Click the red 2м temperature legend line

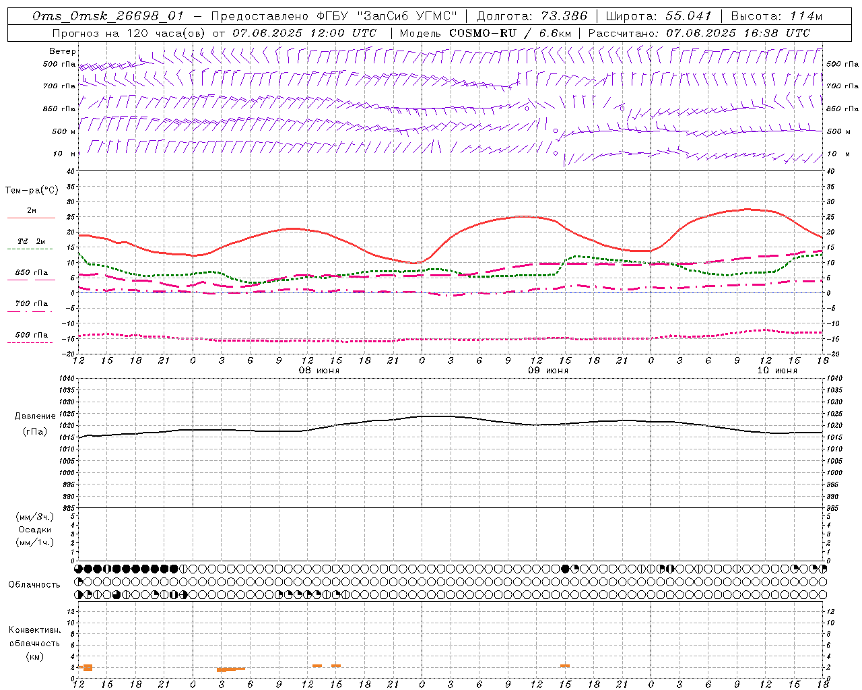coord(31,218)
